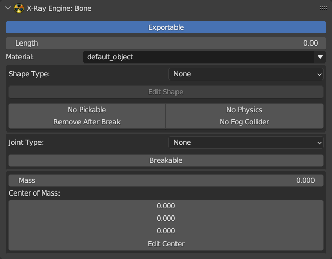Click the second Center of Mass value

pyautogui.click(x=166, y=219)
